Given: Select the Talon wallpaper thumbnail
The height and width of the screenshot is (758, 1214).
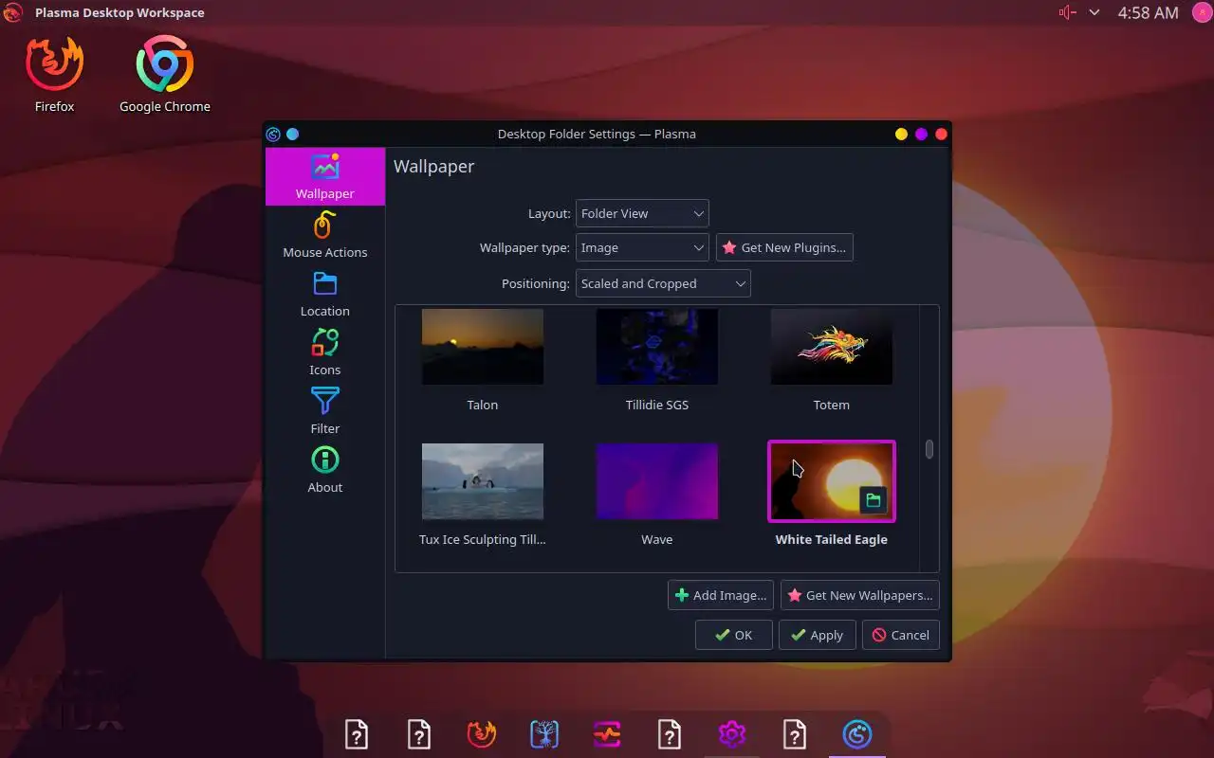Looking at the screenshot, I should point(483,347).
